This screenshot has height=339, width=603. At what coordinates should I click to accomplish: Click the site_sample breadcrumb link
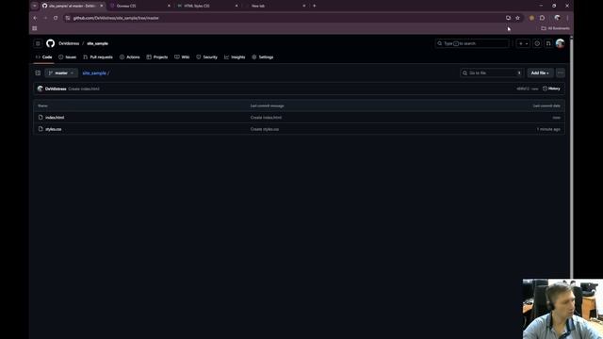point(94,73)
